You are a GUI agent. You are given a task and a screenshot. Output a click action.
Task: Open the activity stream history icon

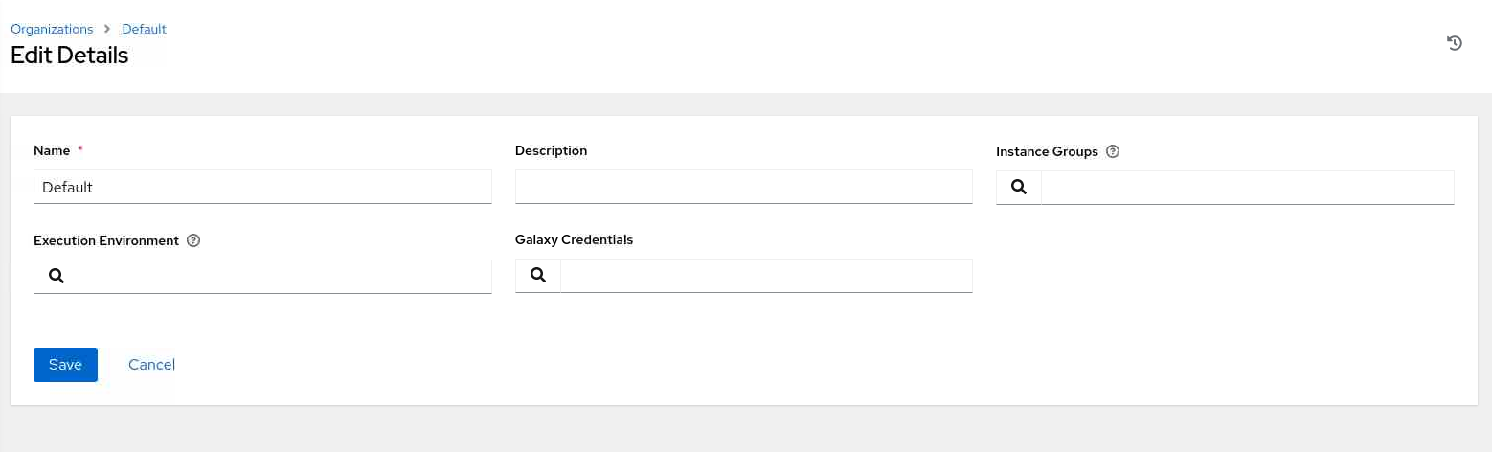point(1454,42)
